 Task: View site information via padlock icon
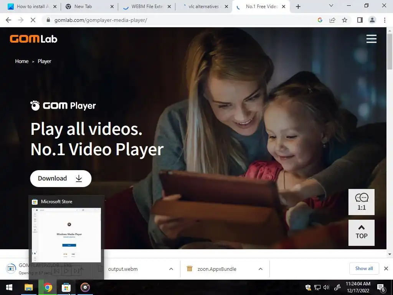click(48, 20)
